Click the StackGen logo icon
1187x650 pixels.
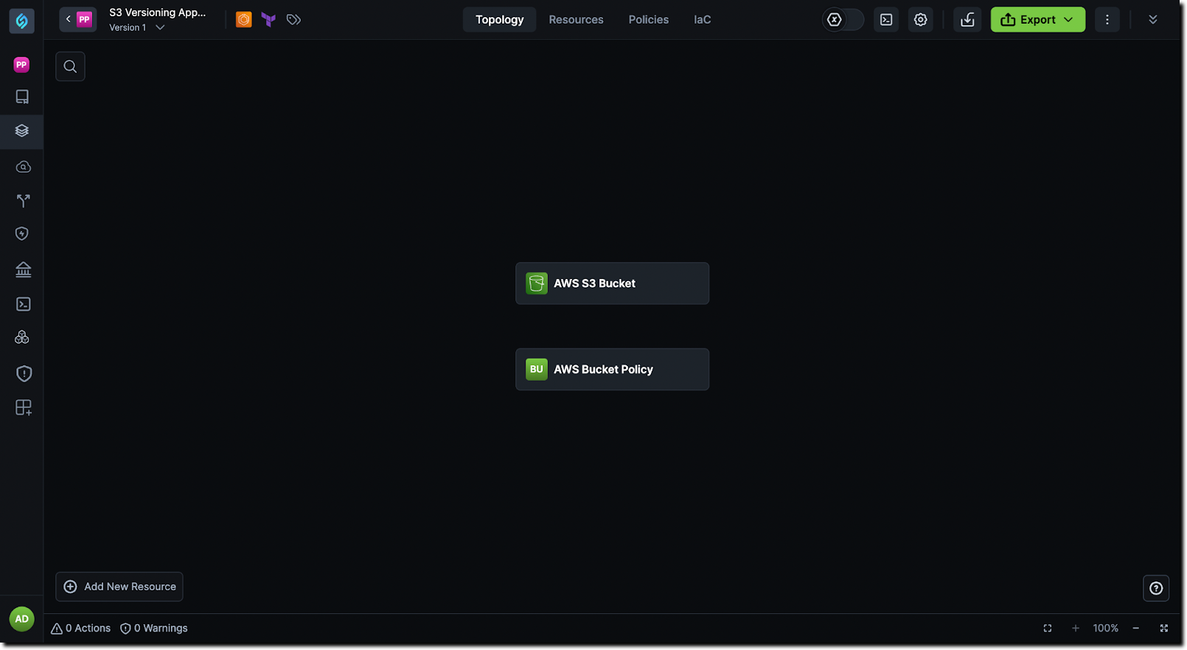21,21
